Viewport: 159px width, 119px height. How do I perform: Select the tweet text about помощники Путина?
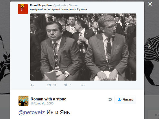(x=58, y=9)
